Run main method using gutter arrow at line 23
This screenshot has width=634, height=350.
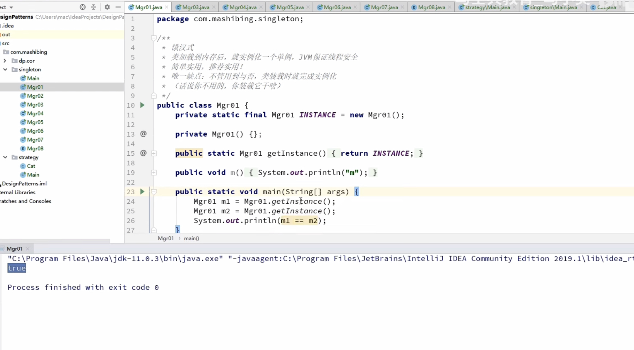(x=142, y=191)
